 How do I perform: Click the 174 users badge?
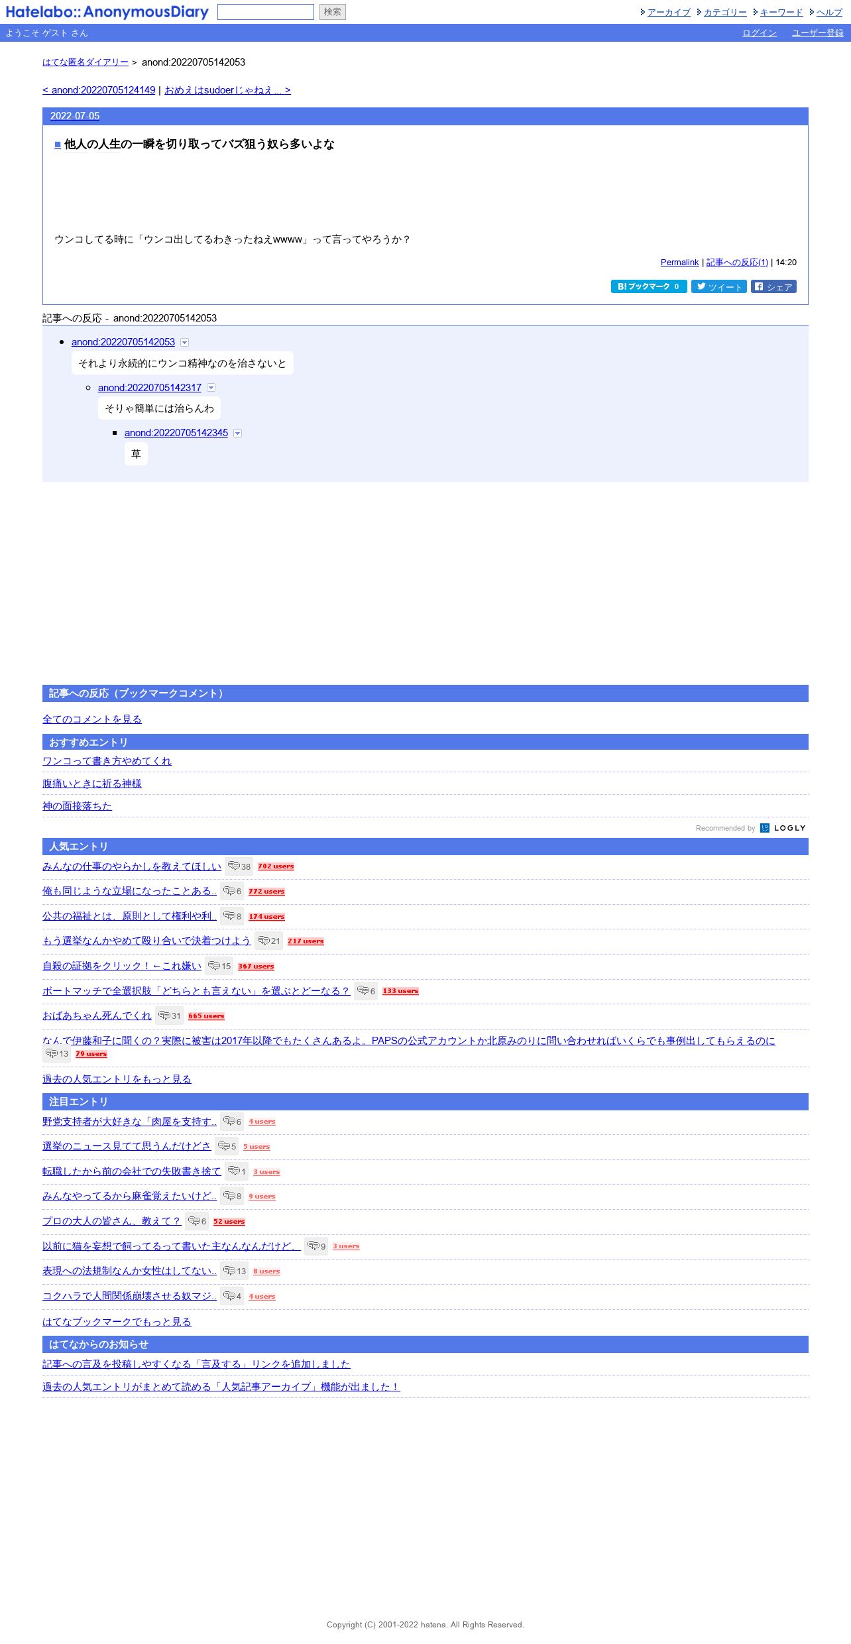[x=266, y=917]
